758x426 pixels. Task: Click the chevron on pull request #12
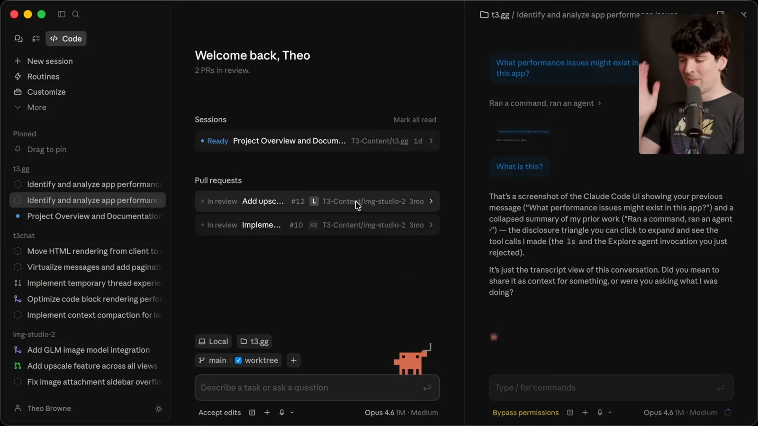tap(431, 201)
